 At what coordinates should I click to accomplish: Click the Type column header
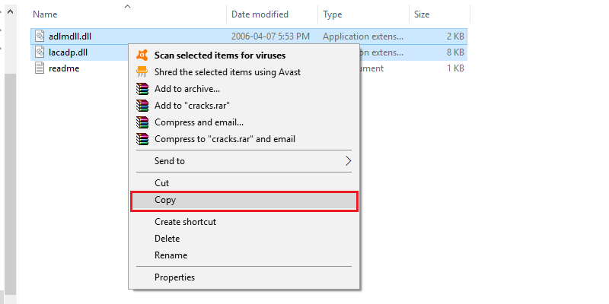point(333,14)
